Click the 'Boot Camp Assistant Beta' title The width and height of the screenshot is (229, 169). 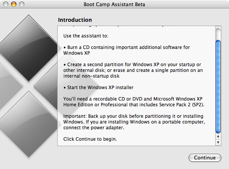point(114,4)
